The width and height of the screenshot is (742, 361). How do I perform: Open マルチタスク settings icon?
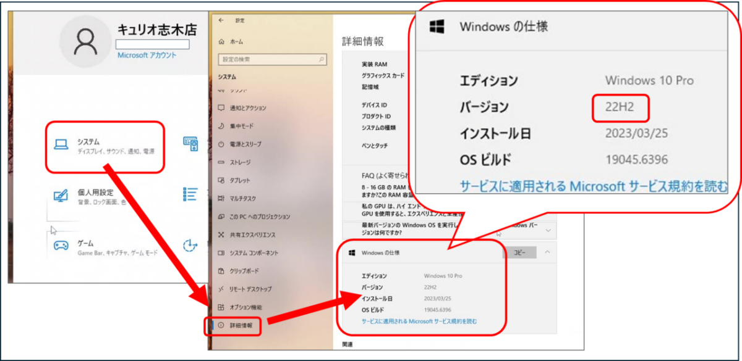pos(220,198)
